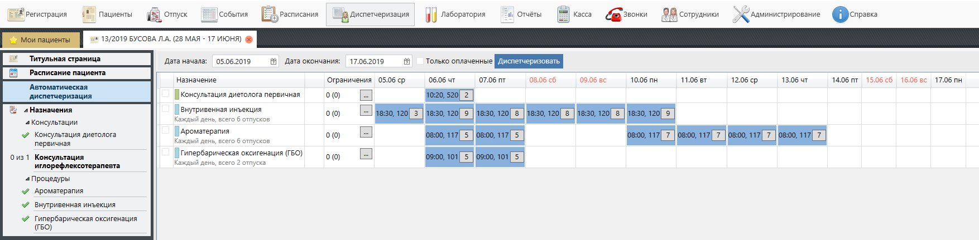
Task: Switch to the Мои пациенты tab
Action: click(x=40, y=40)
